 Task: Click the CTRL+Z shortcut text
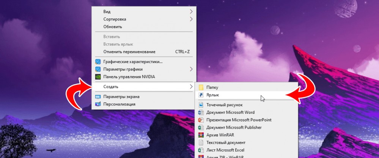point(182,52)
